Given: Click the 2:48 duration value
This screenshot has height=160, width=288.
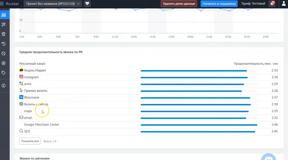Looking at the screenshot, I should point(274,125).
